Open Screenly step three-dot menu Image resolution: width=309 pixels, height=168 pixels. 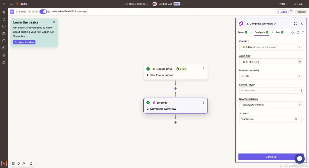(x=203, y=103)
